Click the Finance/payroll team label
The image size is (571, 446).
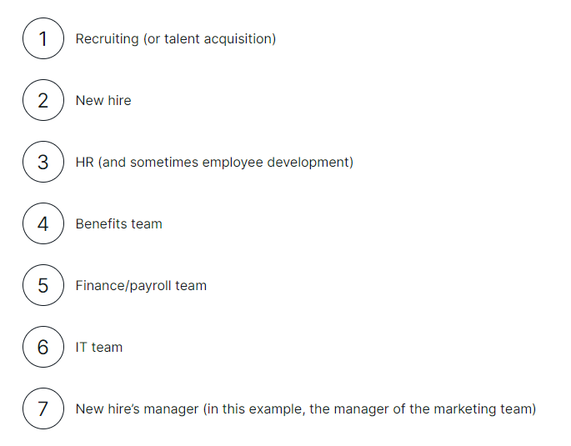coord(141,286)
